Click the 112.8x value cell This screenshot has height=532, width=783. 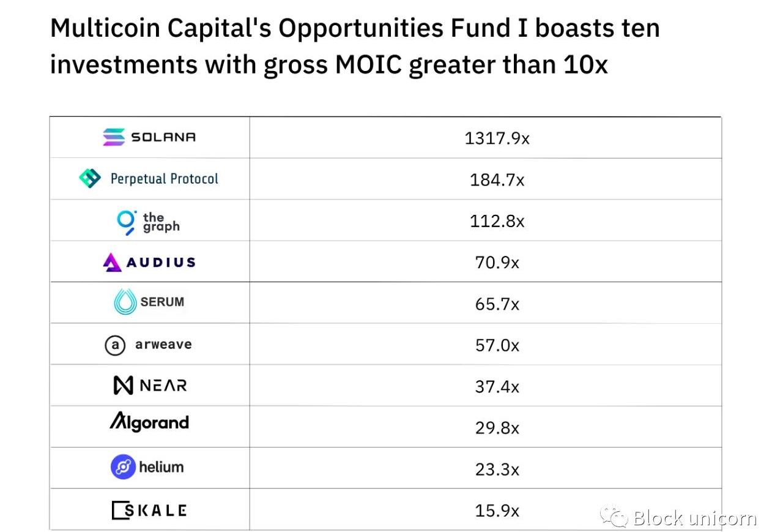pyautogui.click(x=497, y=221)
